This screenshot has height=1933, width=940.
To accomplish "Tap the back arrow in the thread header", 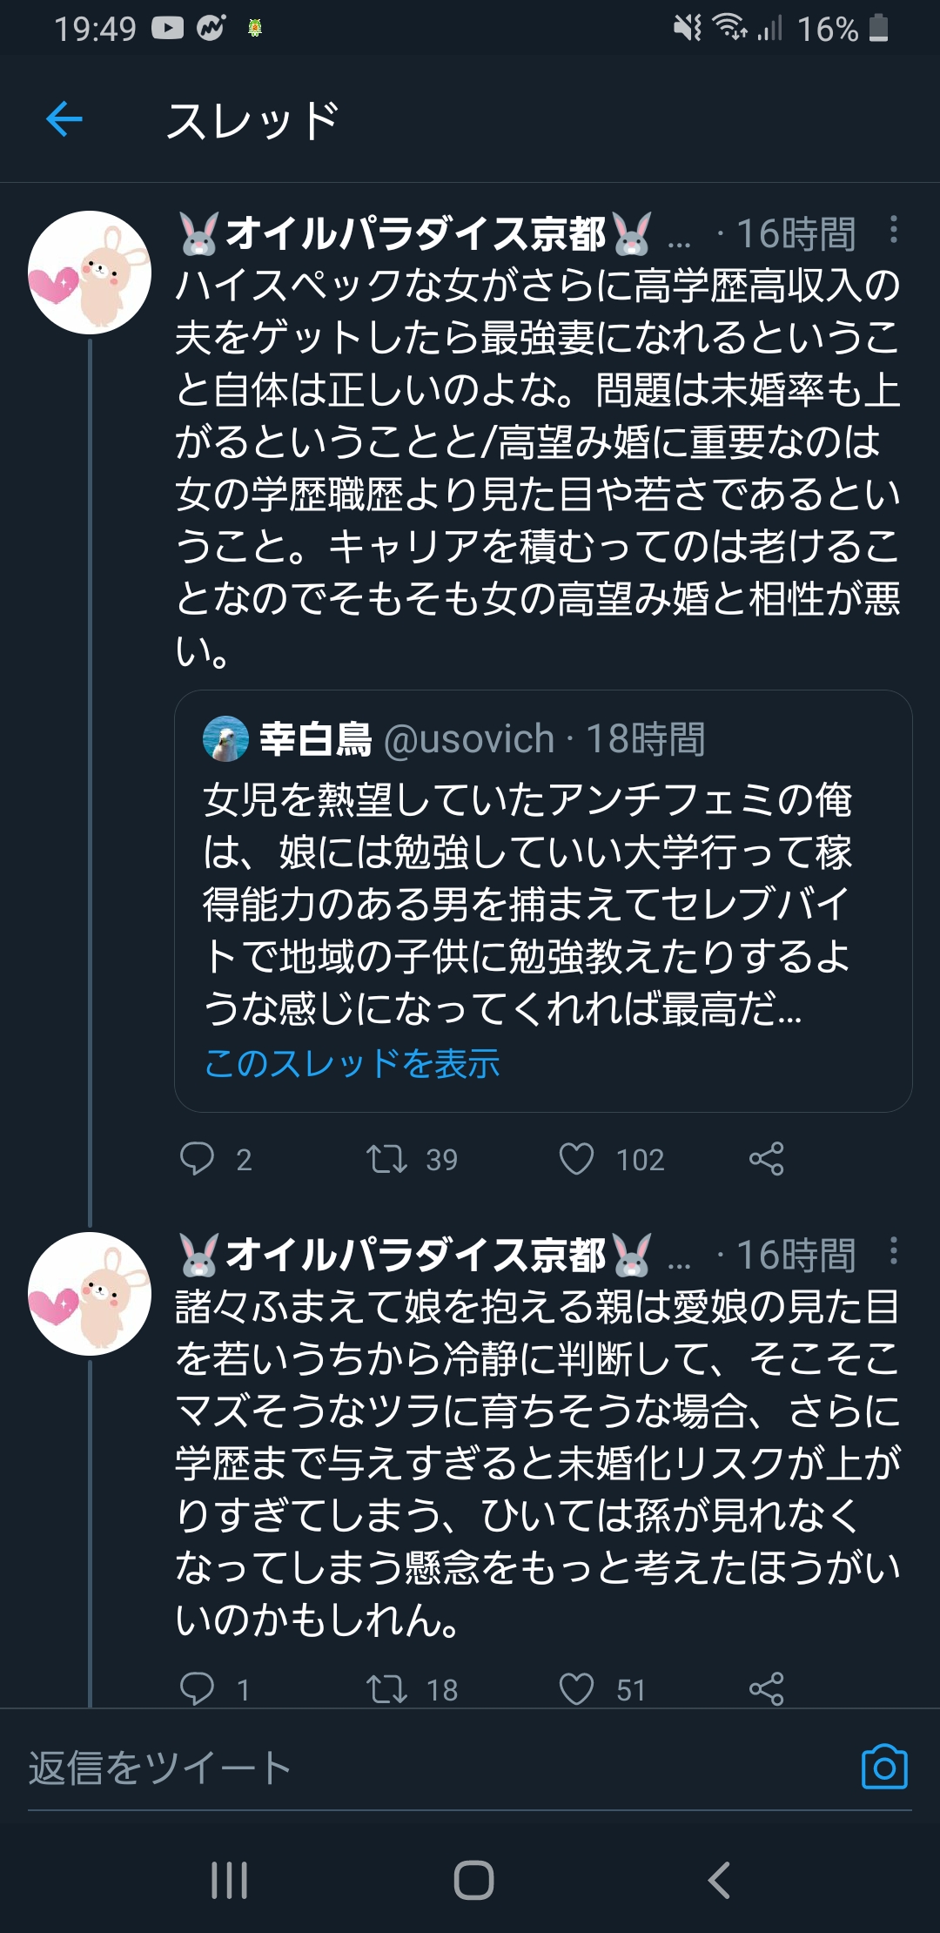I will 64,119.
